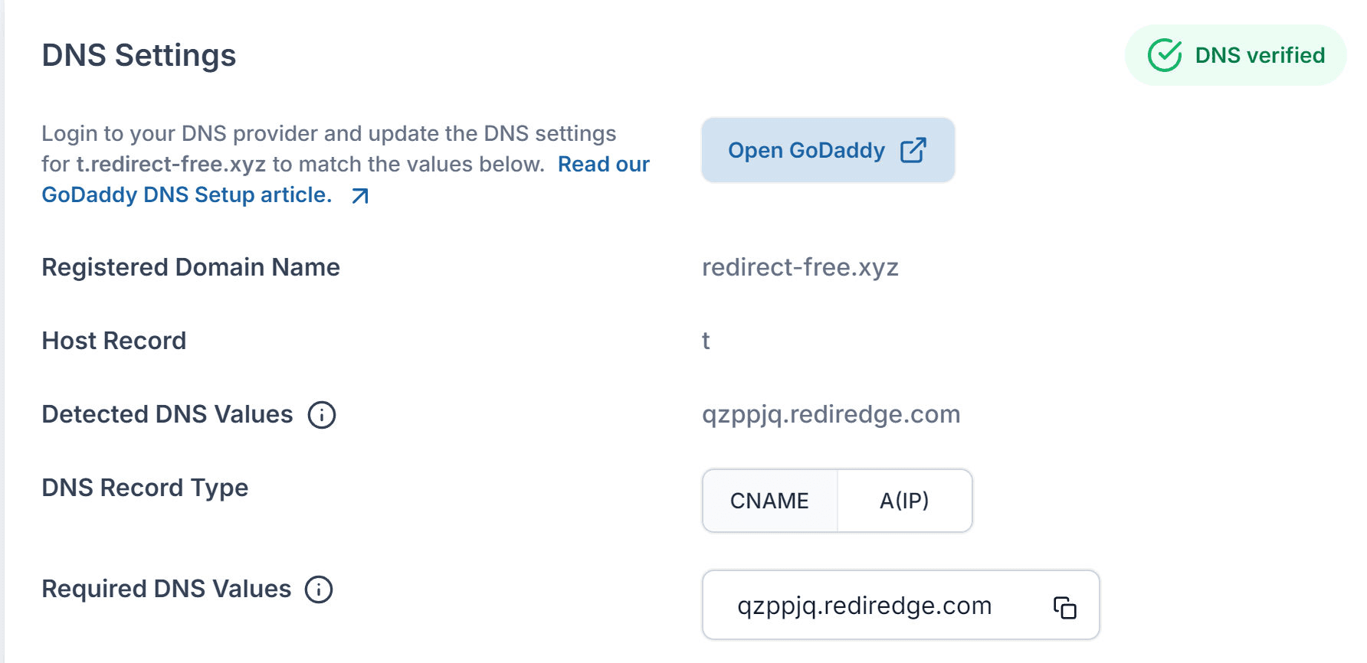Toggle DNS Record Type to CNAME option
Image resolution: width=1367 pixels, height=663 pixels.
coord(769,501)
